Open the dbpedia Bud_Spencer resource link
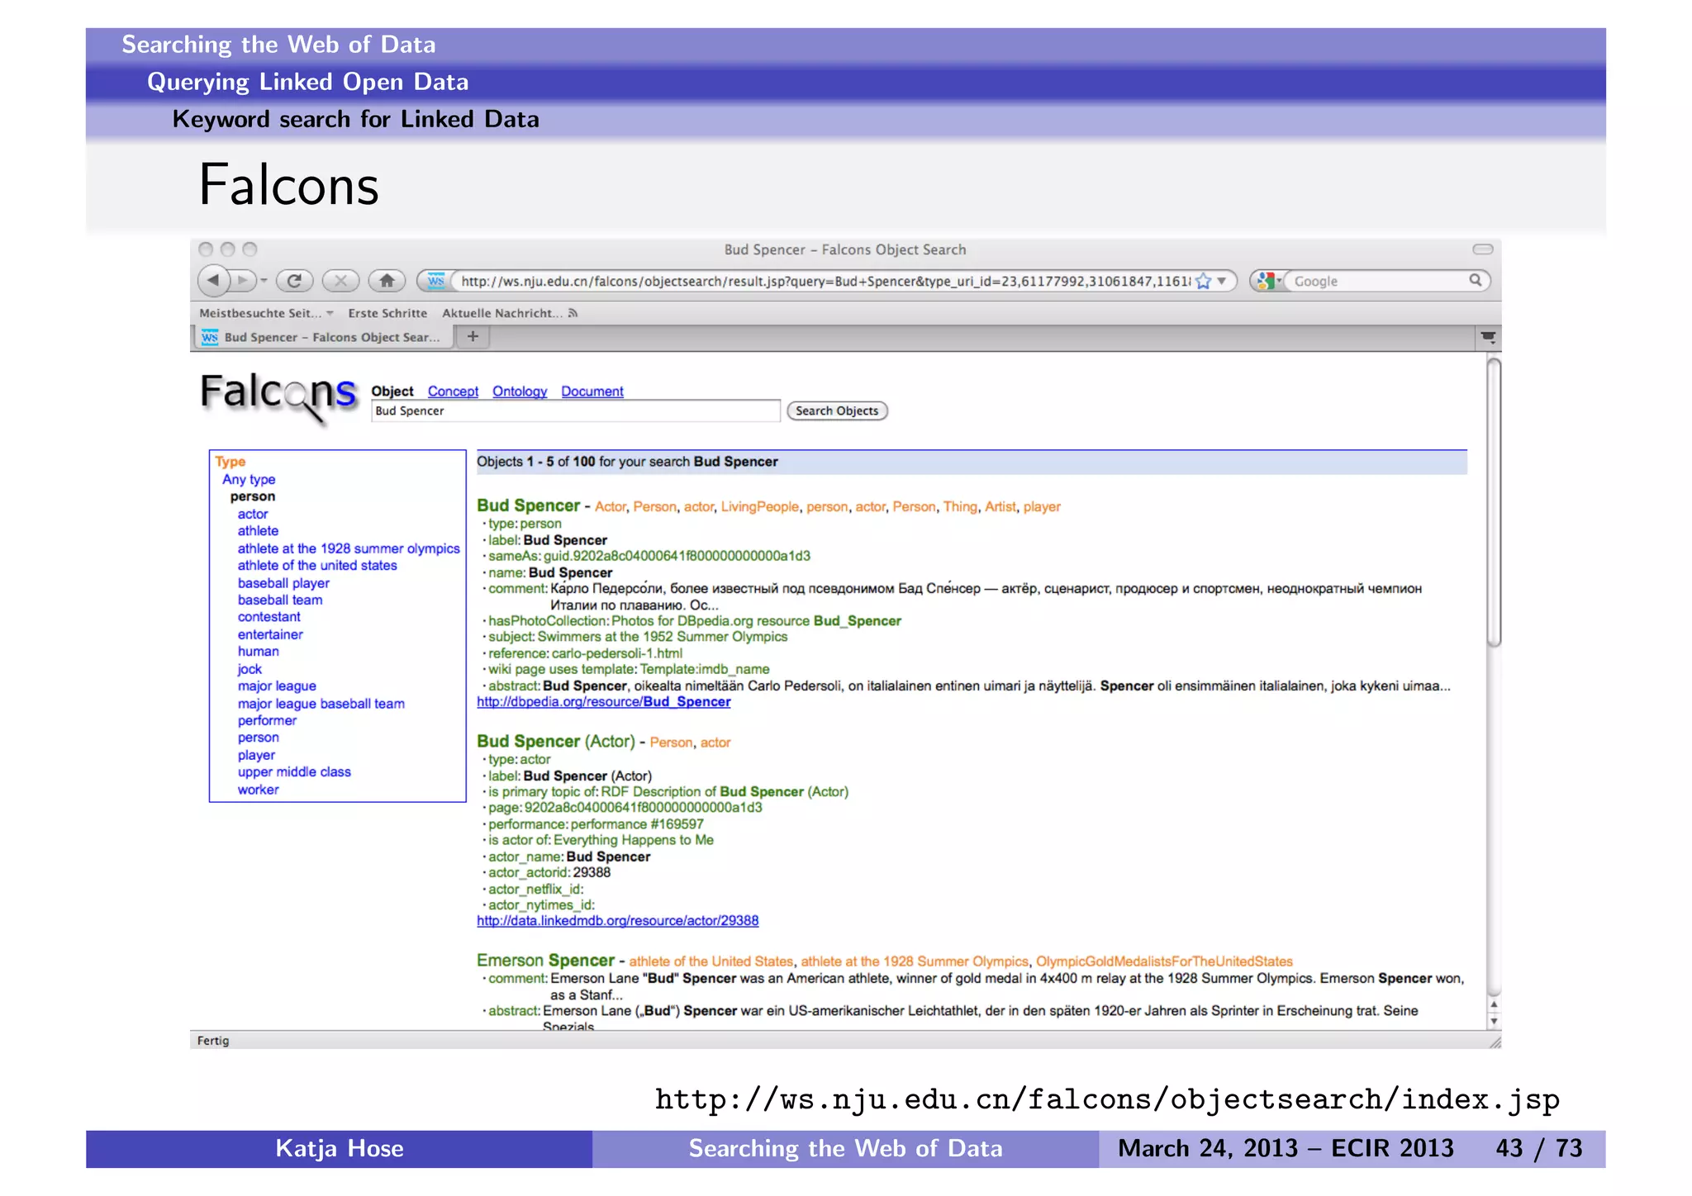This screenshot has width=1692, height=1196. tap(603, 702)
